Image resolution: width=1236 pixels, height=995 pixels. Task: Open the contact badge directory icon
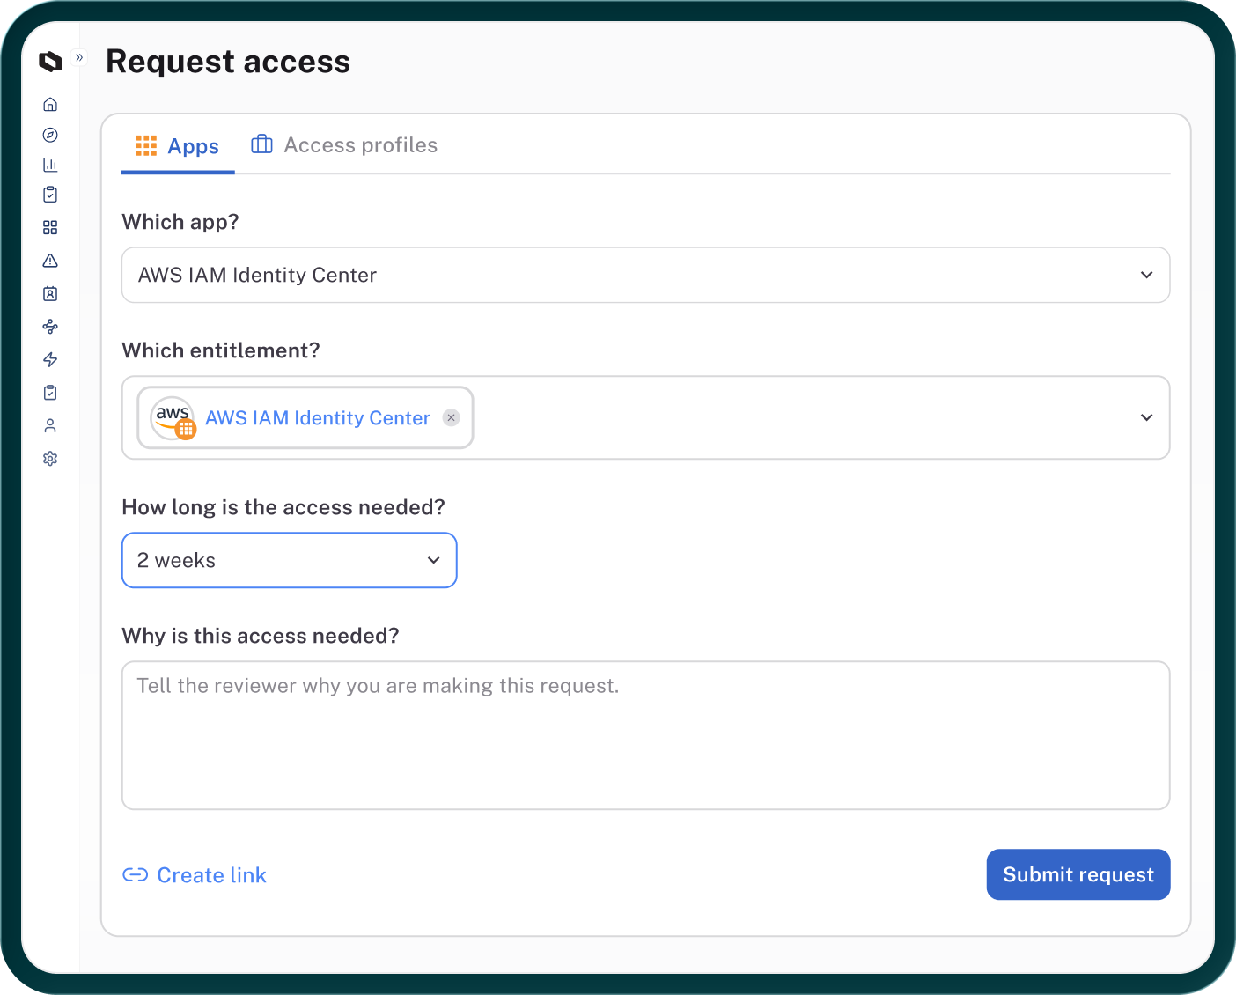click(50, 294)
